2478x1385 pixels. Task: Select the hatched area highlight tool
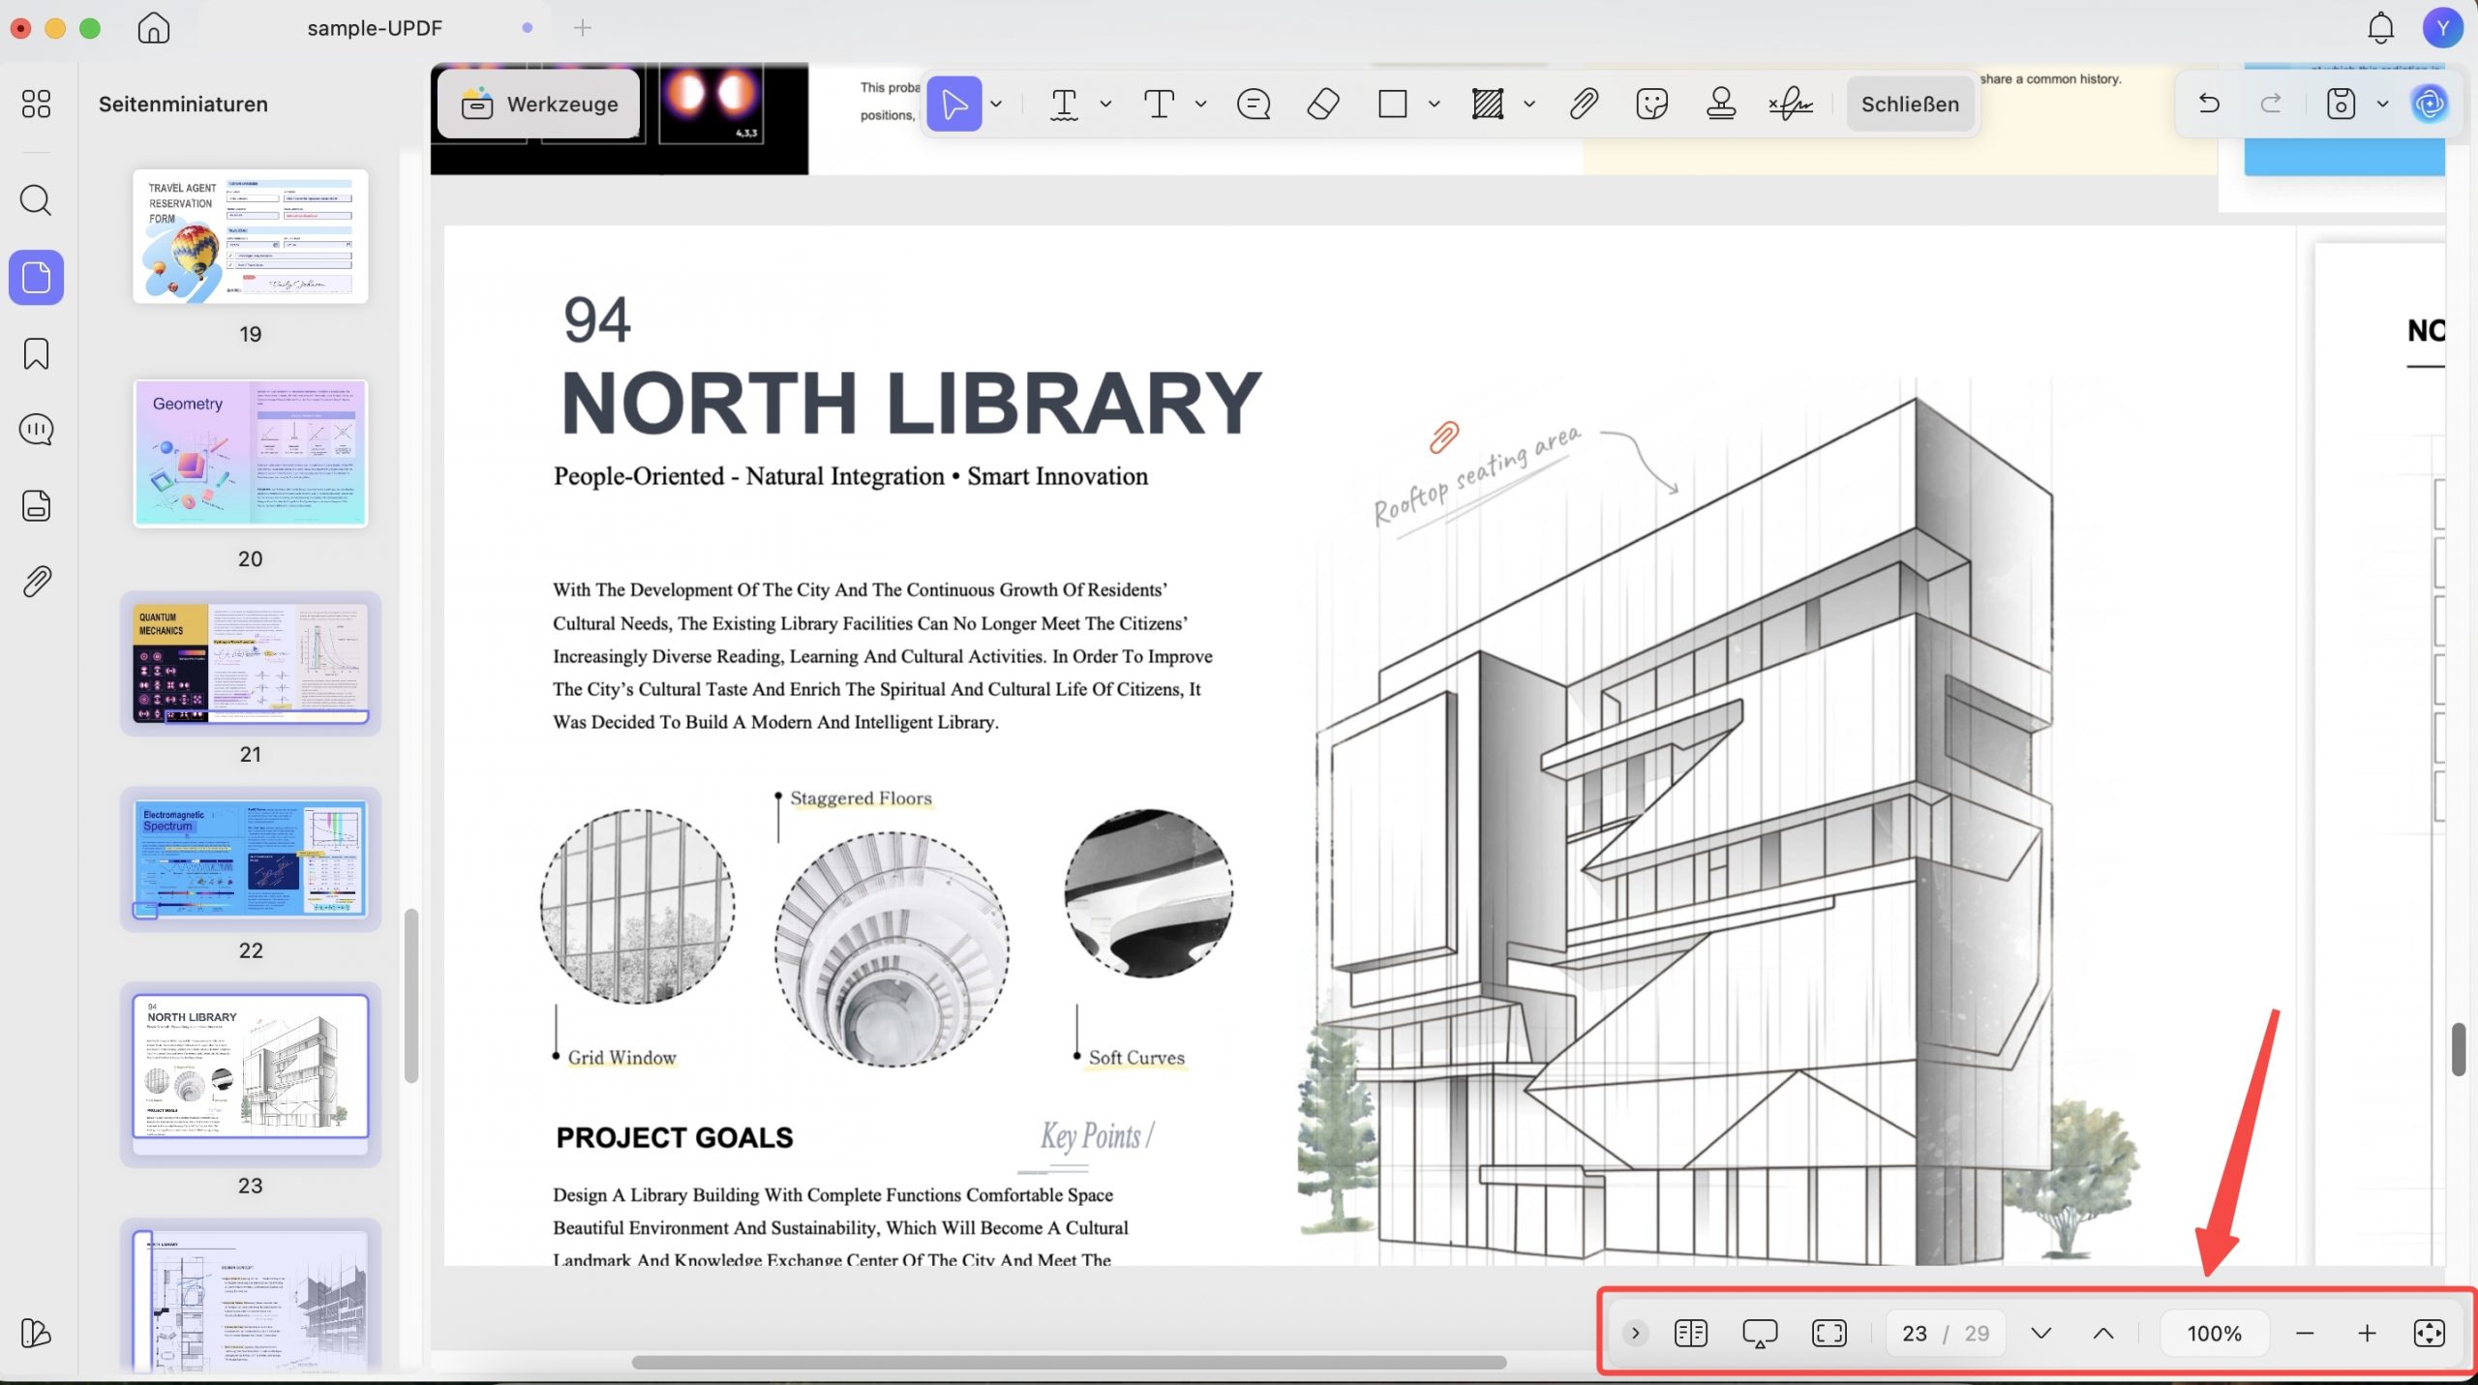(1487, 104)
